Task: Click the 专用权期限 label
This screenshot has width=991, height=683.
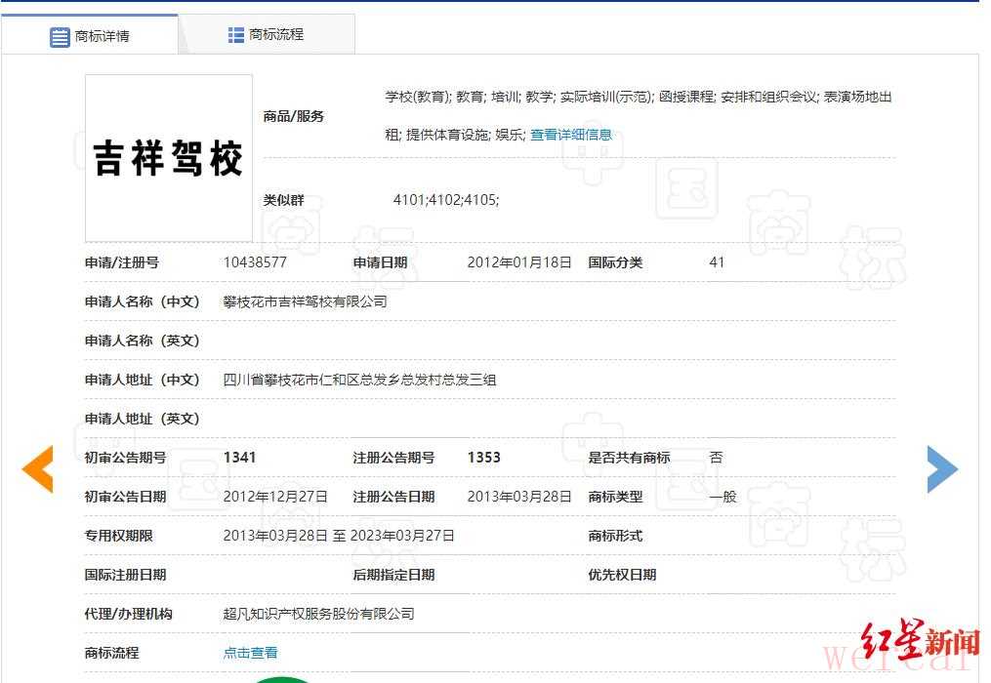Action: click(x=119, y=536)
